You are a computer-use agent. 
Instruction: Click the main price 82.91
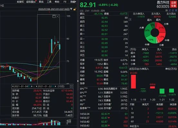[88, 5]
